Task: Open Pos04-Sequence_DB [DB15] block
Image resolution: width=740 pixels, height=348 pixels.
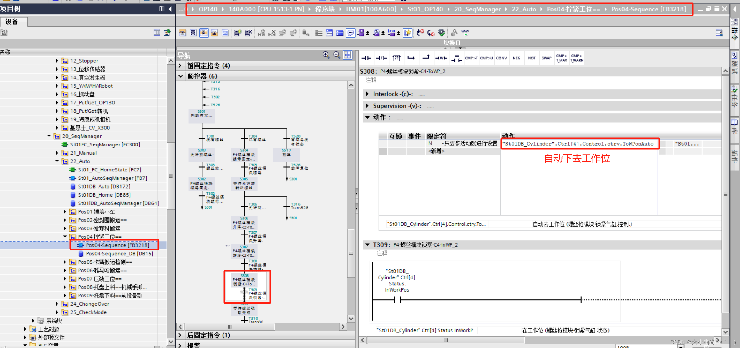Action: tap(119, 254)
